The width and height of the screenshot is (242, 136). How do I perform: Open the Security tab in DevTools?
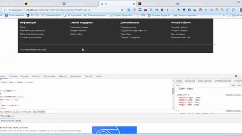[x=89, y=76]
